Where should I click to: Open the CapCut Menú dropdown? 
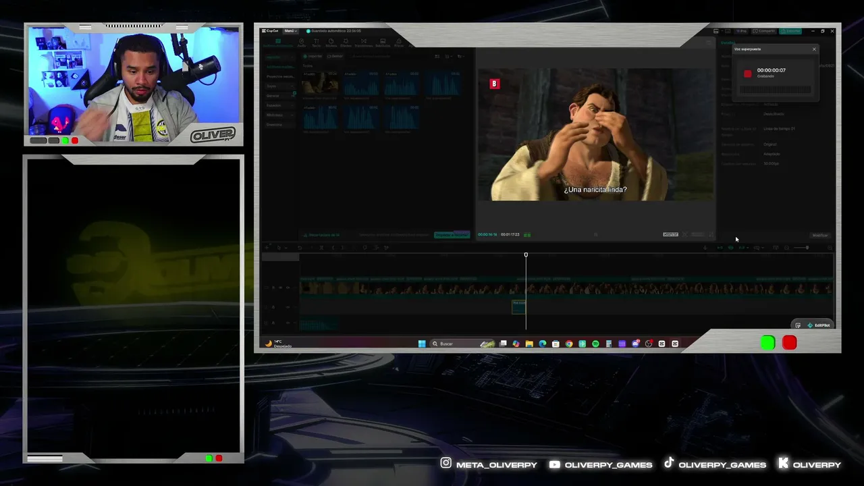pyautogui.click(x=290, y=31)
